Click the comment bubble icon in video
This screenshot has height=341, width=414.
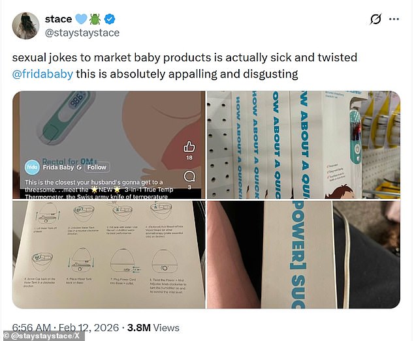(190, 177)
